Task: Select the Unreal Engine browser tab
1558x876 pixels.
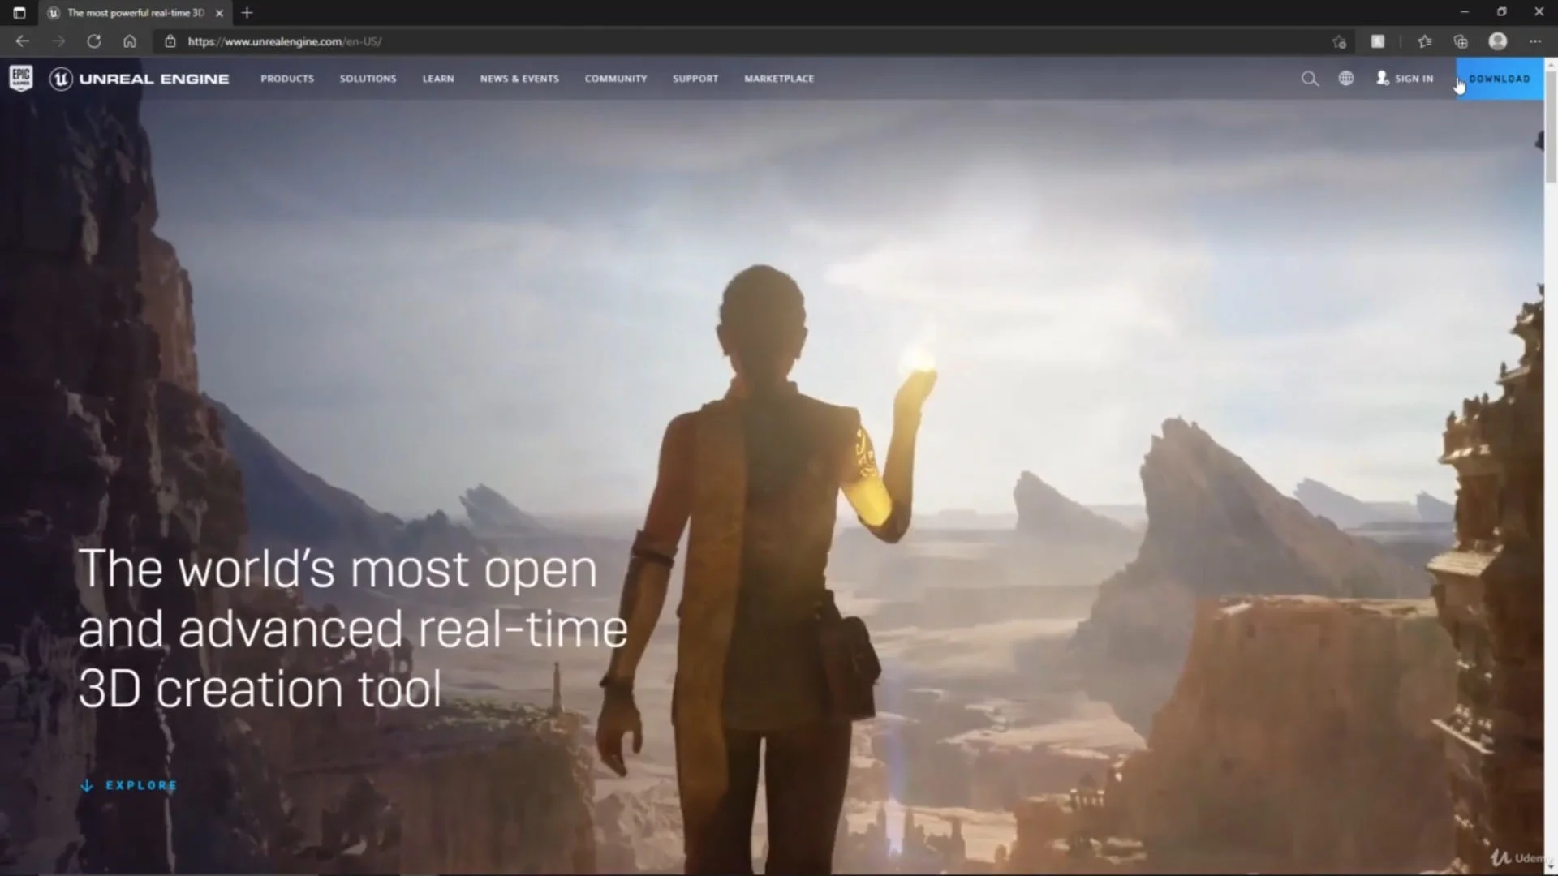Action: pos(136,13)
